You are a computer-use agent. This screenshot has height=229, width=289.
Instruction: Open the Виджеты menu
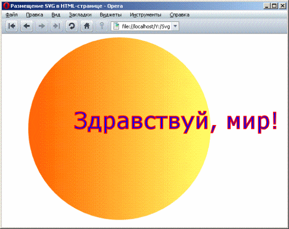(110, 15)
